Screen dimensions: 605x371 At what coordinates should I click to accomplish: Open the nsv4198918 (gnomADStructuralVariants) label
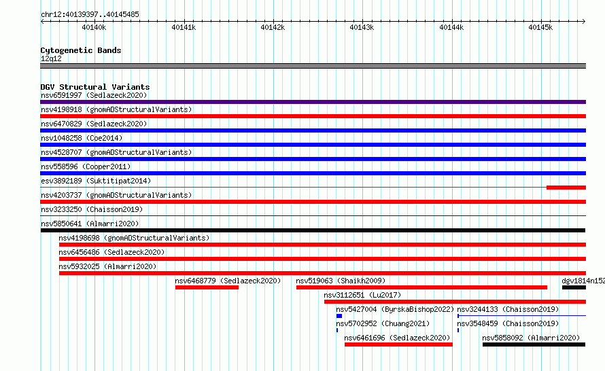point(116,109)
